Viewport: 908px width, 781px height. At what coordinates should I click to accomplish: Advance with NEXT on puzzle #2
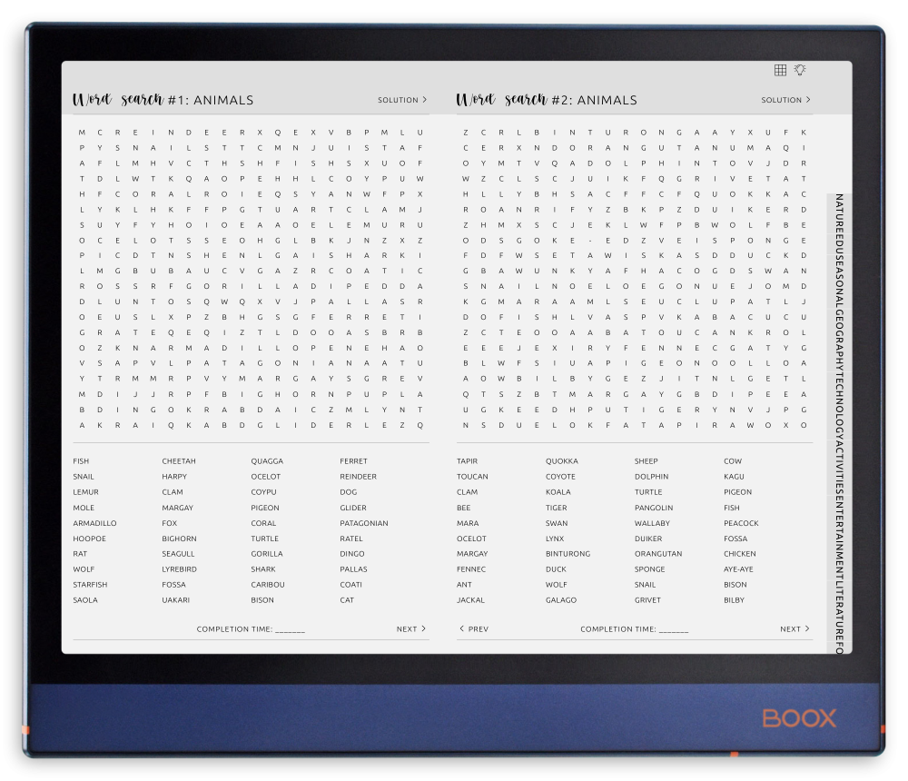coord(793,628)
